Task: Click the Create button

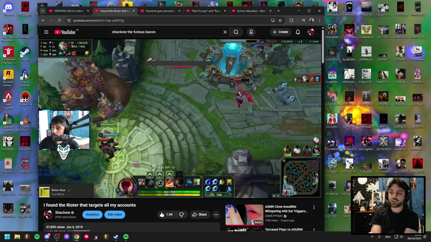Action: 280,32
